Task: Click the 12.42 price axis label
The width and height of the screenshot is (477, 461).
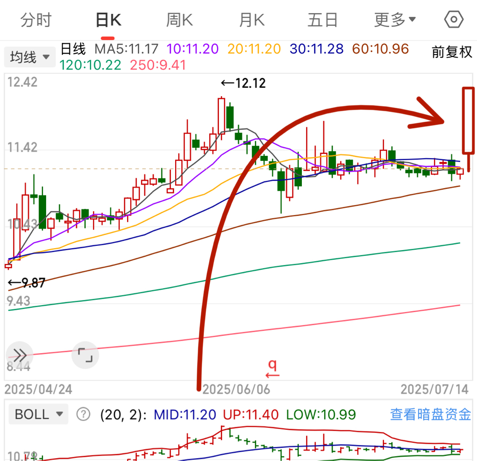Action: pyautogui.click(x=22, y=82)
